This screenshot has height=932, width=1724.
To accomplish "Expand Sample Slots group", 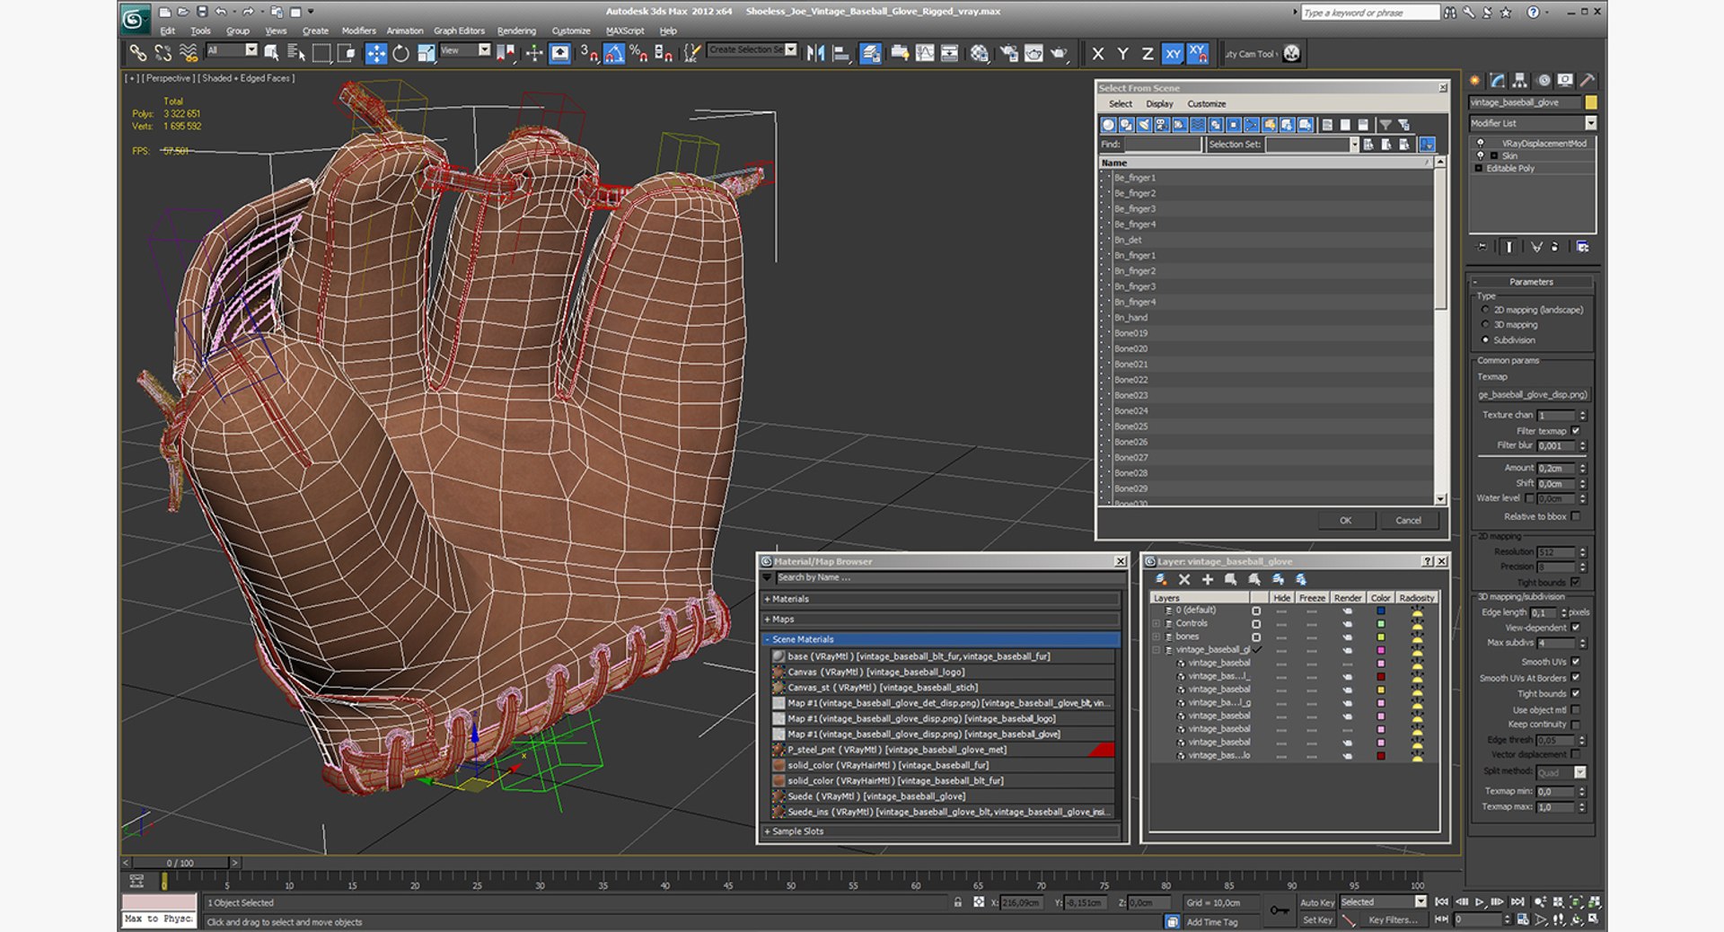I will [940, 831].
